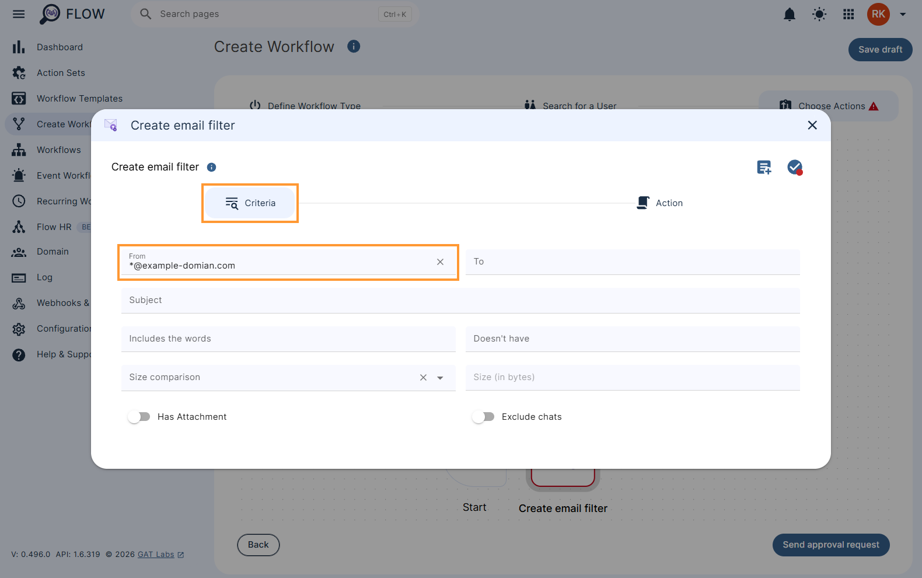Click the Log icon
922x578 pixels.
[19, 277]
